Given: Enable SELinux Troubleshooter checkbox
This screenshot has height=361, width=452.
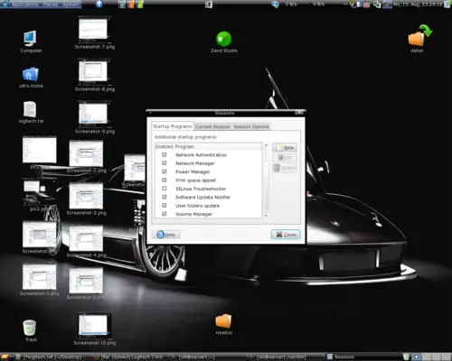Looking at the screenshot, I should (x=165, y=189).
